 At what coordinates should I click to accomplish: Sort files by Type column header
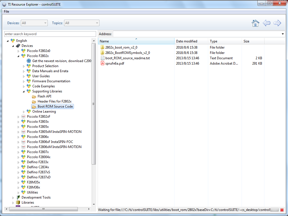225,41
